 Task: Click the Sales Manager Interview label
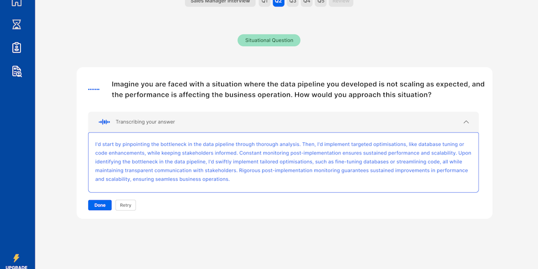[x=220, y=2]
